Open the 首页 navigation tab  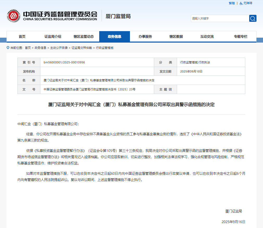coord(22,37)
